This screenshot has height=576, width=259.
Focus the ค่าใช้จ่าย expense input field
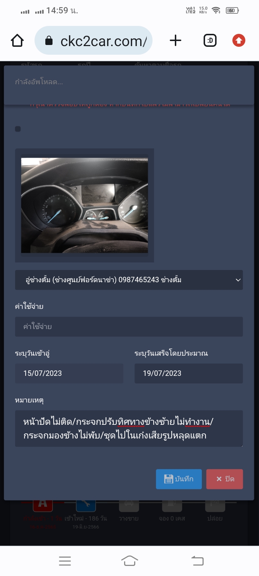[x=129, y=327]
